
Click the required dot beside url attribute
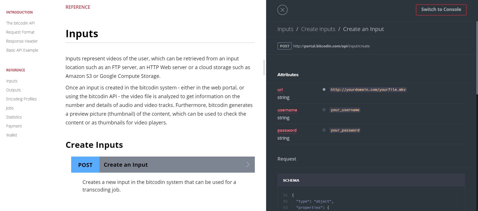tap(324, 89)
